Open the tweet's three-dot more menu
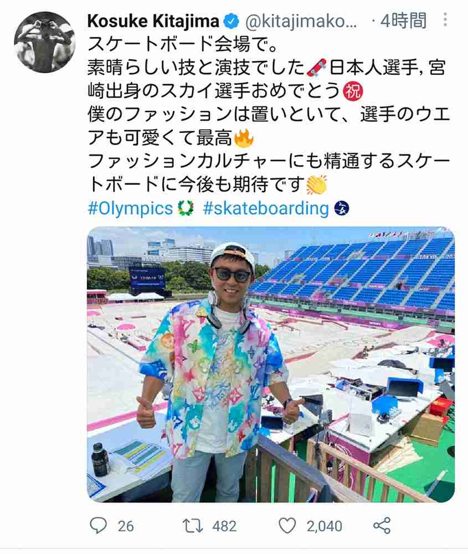468x554 pixels. [x=445, y=19]
